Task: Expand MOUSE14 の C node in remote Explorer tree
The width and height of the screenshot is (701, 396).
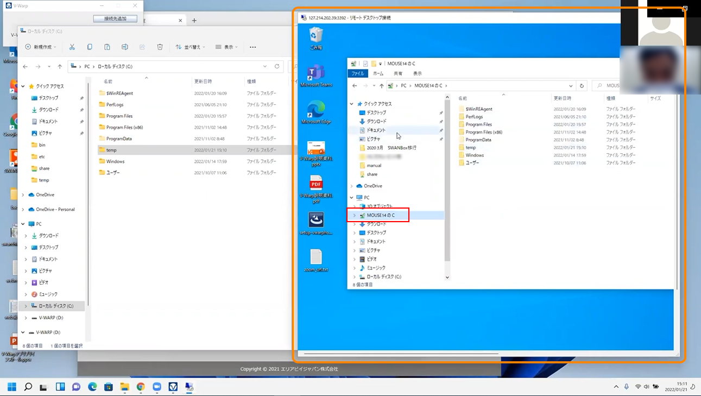Action: 355,216
